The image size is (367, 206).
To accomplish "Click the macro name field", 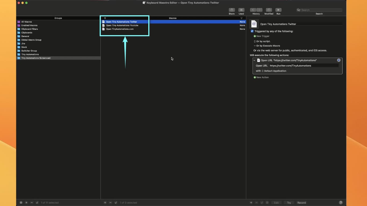I will point(301,24).
